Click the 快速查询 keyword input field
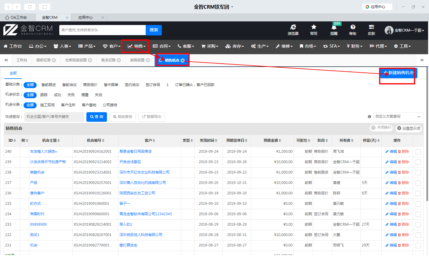This screenshot has width=429, height=256. (54, 117)
